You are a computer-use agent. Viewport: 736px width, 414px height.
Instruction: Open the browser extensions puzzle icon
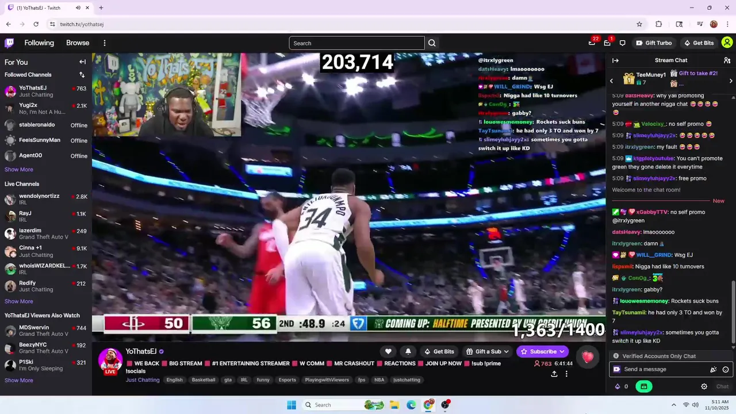659,24
